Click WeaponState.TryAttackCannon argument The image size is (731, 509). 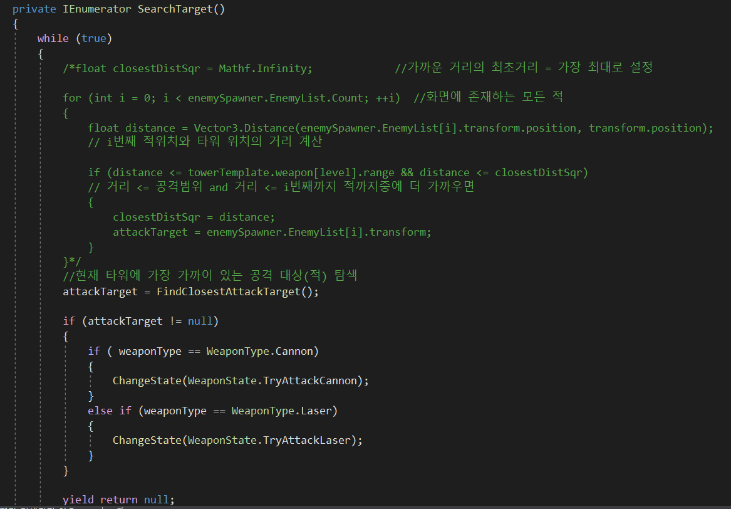[275, 380]
